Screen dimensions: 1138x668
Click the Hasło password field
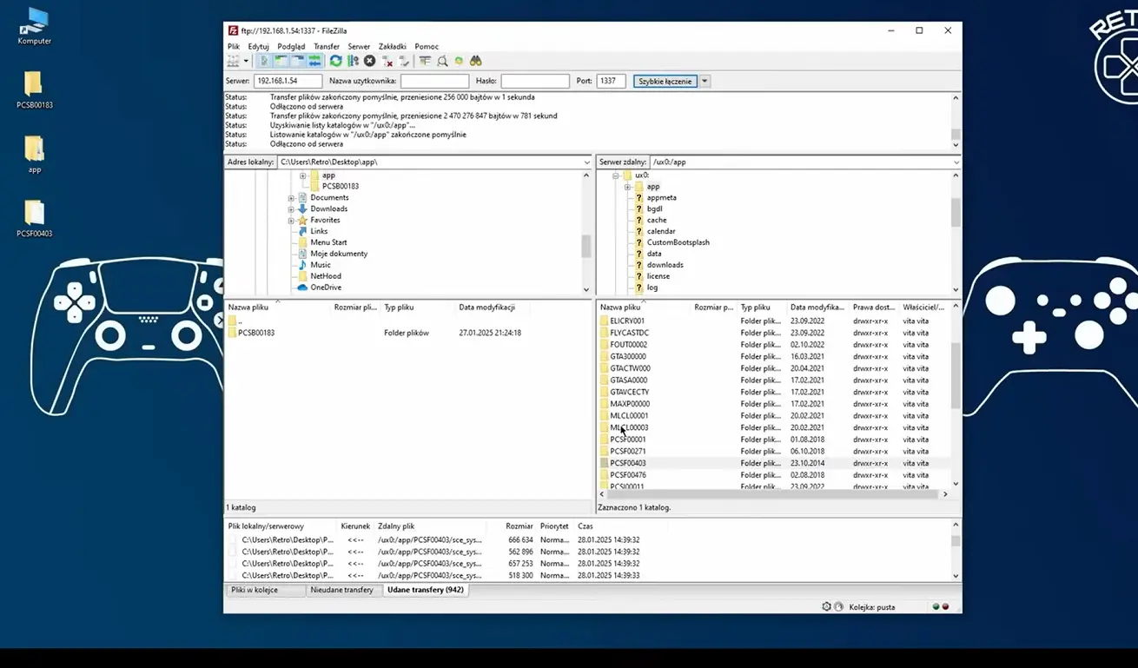(x=534, y=80)
